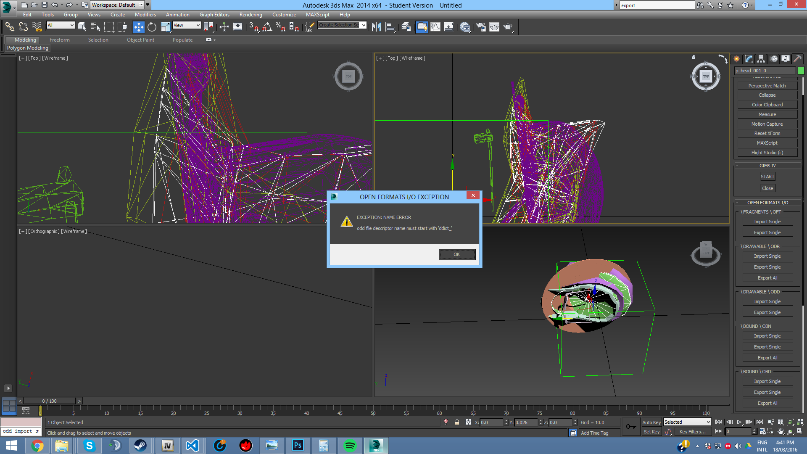Open the selection filter All dropdown
This screenshot has height=454, width=807.
point(61,25)
